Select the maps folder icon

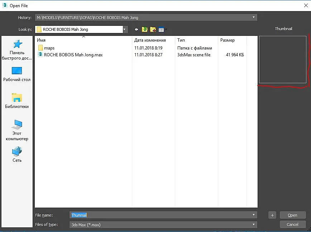click(40, 48)
